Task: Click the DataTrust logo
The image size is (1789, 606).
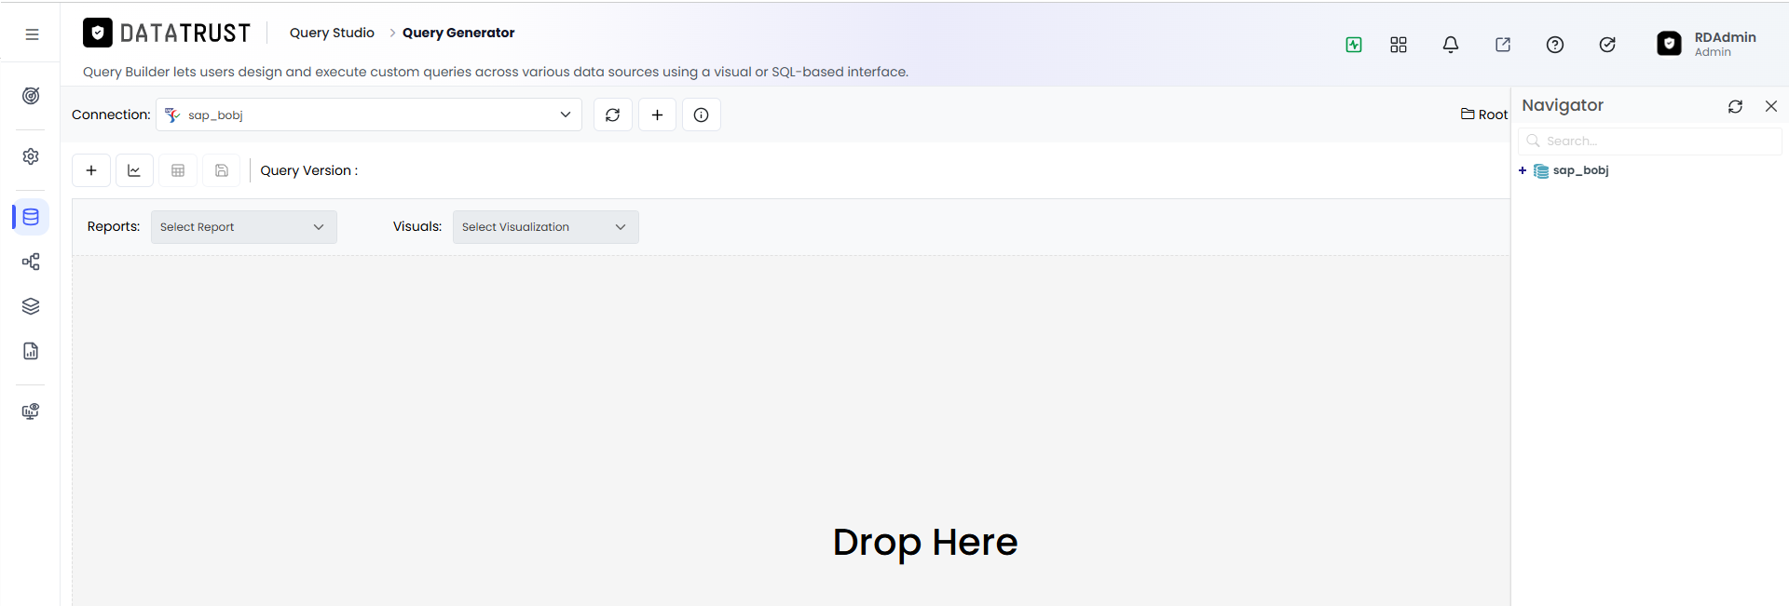Action: pos(167,33)
